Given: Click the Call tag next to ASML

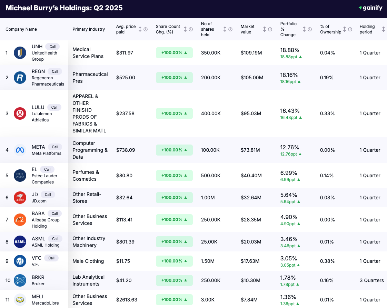Looking at the screenshot, I should [55, 239].
